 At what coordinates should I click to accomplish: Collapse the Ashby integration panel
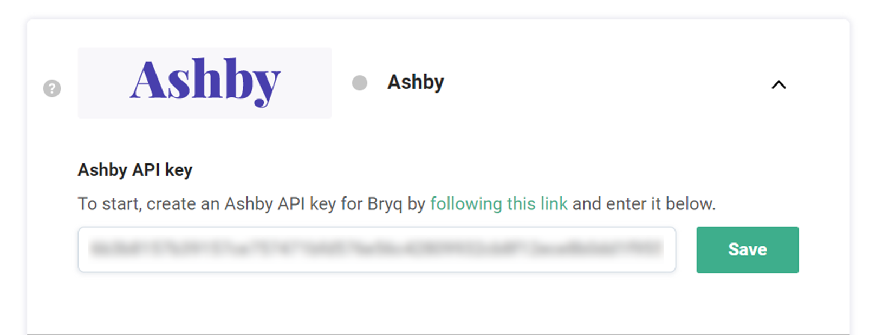[778, 84]
